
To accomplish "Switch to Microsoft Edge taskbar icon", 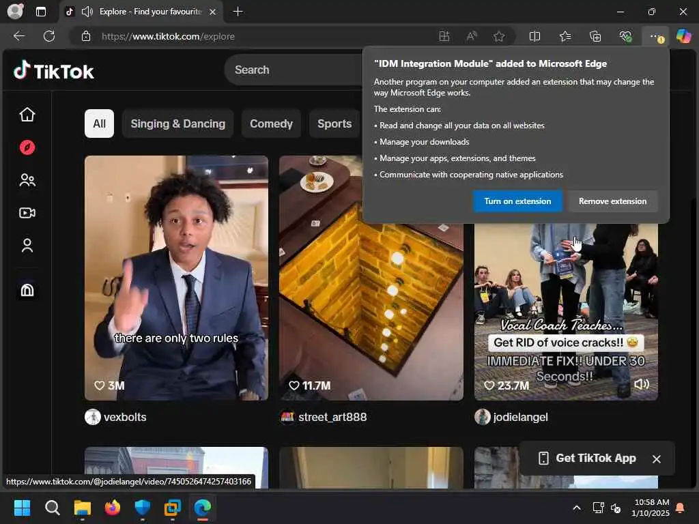I will point(202,508).
